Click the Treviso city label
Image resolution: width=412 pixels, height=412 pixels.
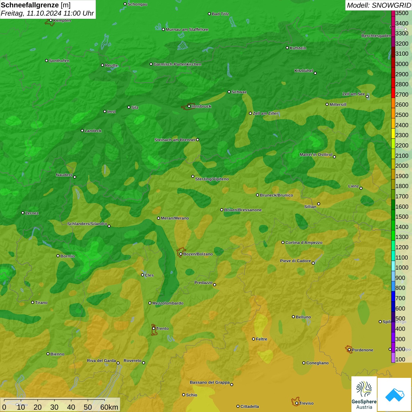[306, 403]
